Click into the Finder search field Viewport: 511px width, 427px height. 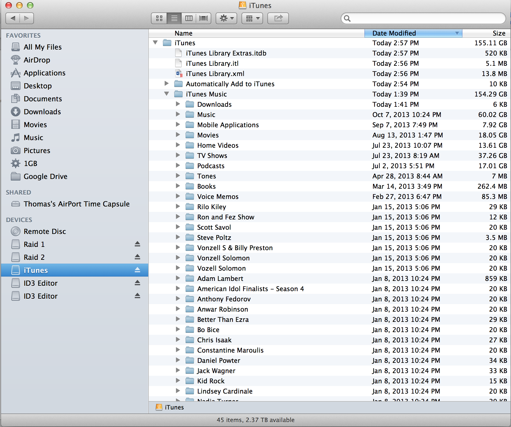[x=423, y=18]
